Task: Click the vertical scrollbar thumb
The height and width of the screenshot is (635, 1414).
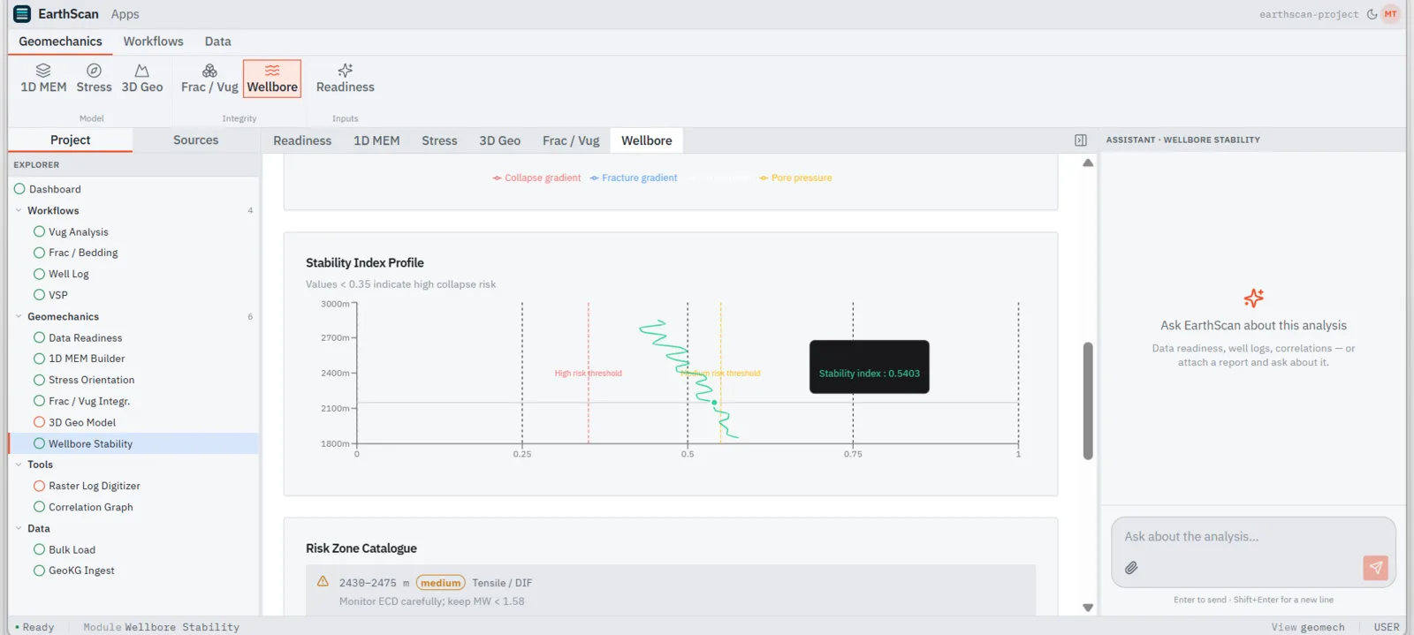Action: coord(1088,401)
